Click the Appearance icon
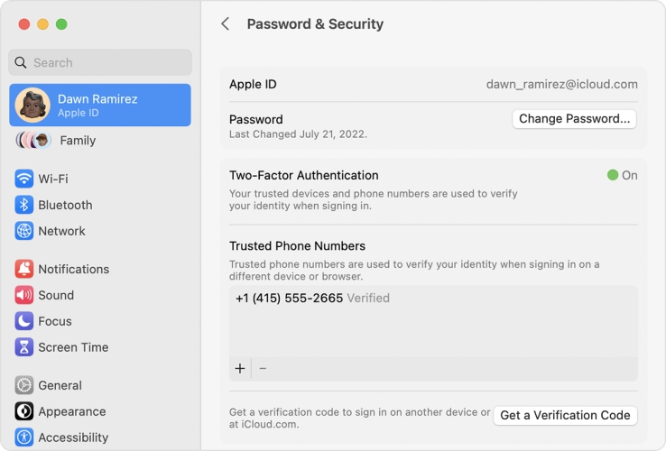The image size is (666, 451). (24, 411)
